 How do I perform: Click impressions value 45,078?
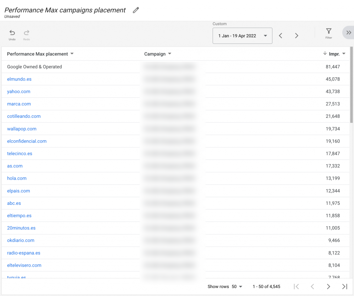point(333,79)
